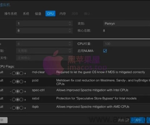Click the vCPUs field spinner arrows
Image resolution: width=150 pixels, height=125 pixels.
coord(70,44)
